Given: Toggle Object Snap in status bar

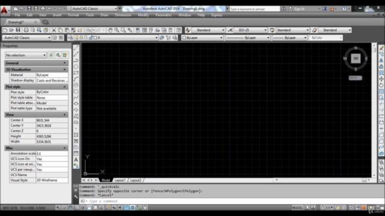Looking at the screenshot, I should point(89,208).
